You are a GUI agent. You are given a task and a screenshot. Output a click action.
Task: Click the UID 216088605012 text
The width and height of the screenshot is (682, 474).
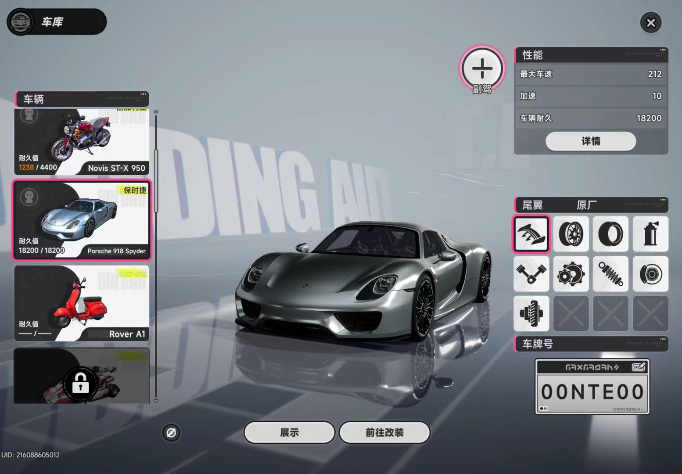(x=30, y=455)
